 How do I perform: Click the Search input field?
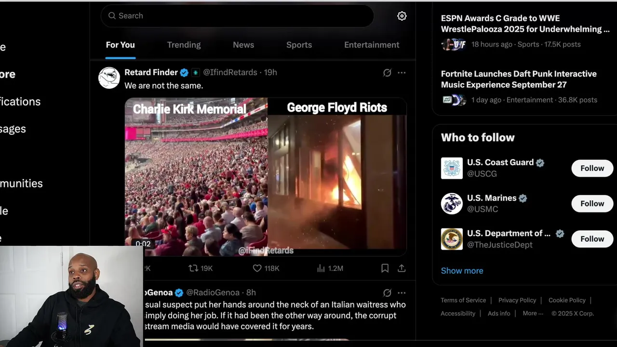click(x=237, y=16)
